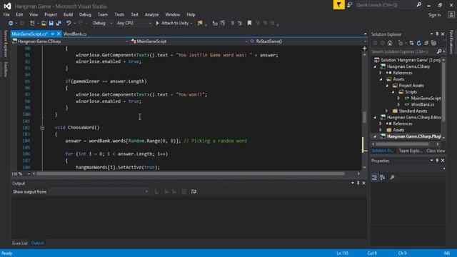This screenshot has width=457, height=257.
Task: Click the account icon beside Sign in
Action: tap(451, 14)
